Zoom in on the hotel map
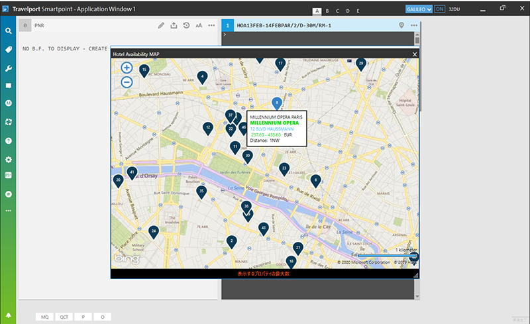 (x=127, y=68)
